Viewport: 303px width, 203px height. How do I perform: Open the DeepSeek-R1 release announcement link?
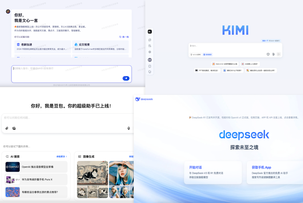coord(244,117)
